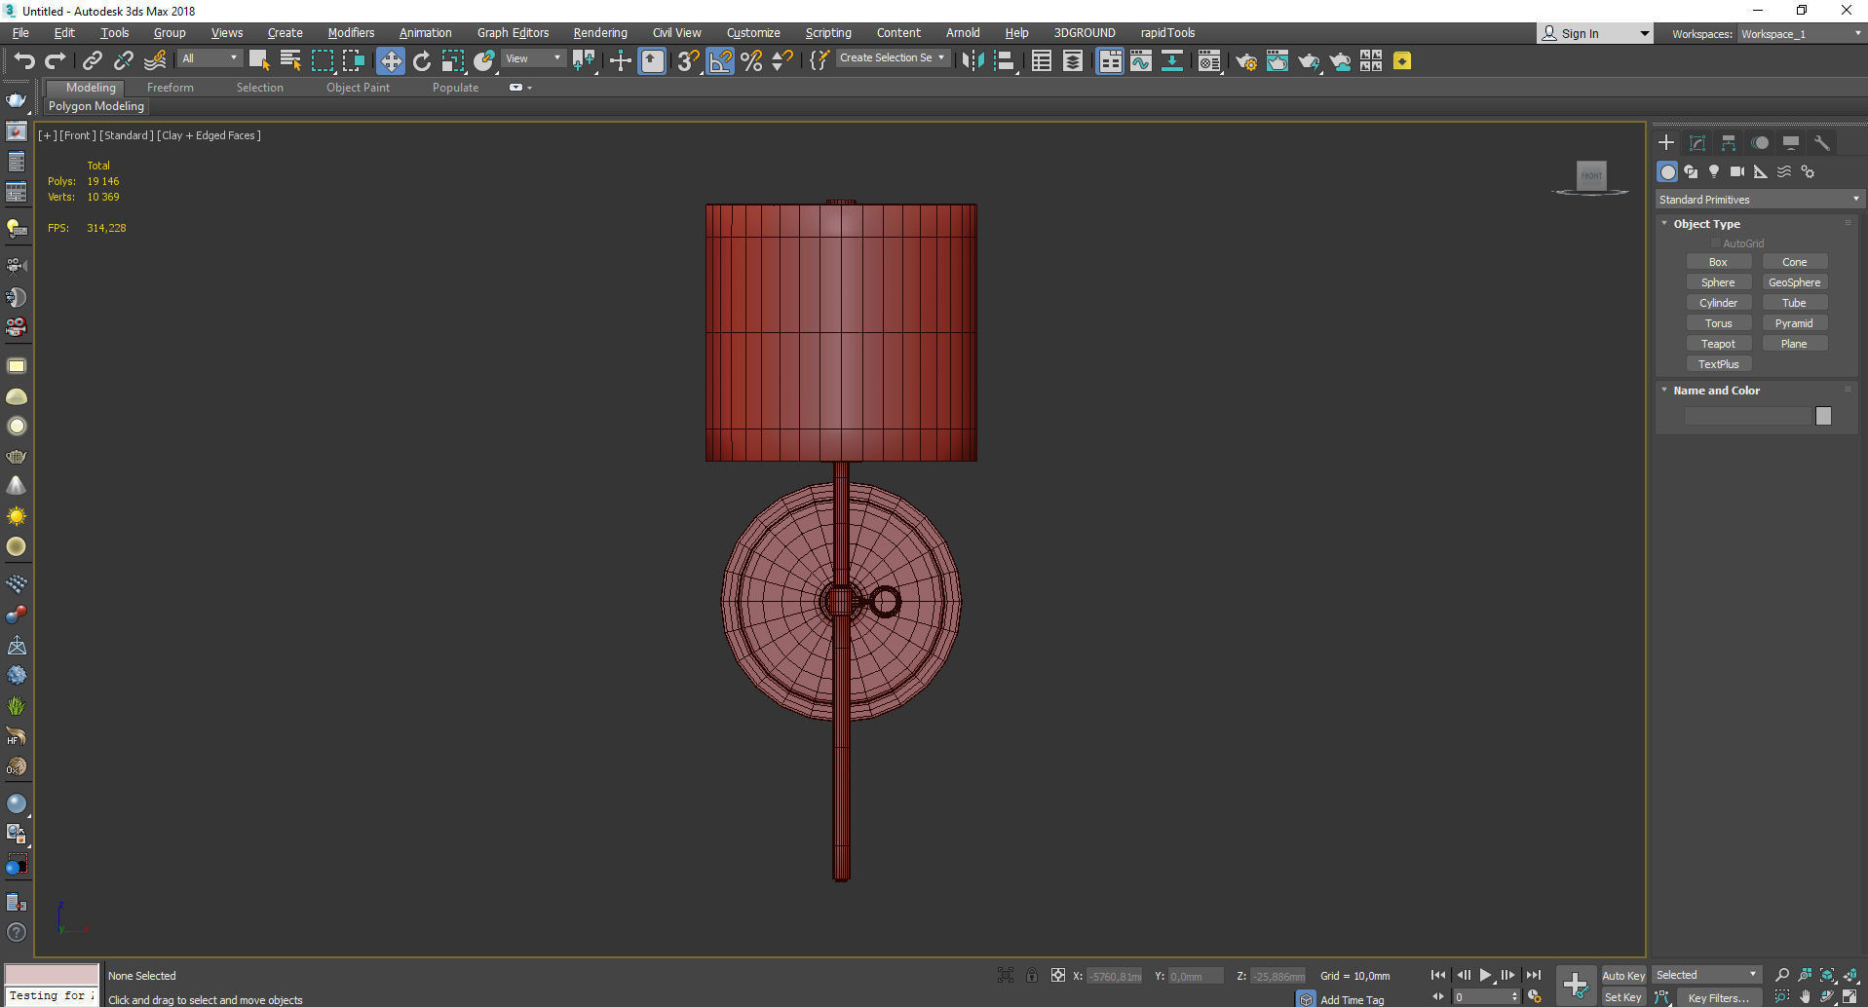Open the Modifiers menu

(351, 32)
